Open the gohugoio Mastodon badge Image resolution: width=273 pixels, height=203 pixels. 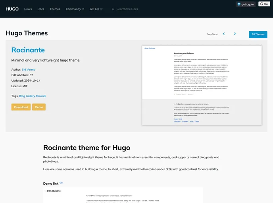(x=246, y=4)
